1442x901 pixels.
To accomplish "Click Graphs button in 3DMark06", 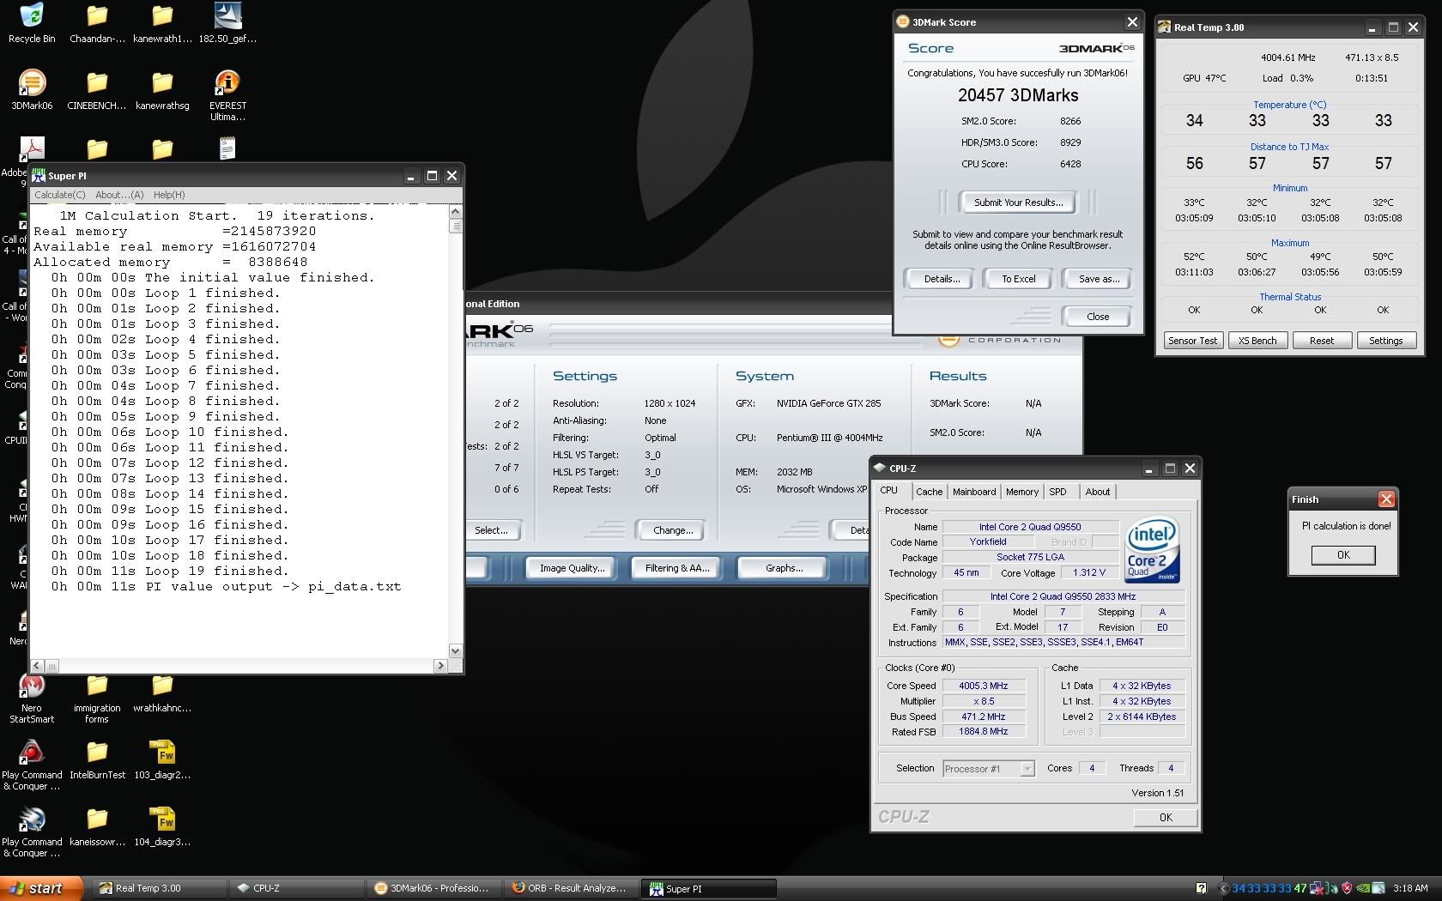I will 784,568.
